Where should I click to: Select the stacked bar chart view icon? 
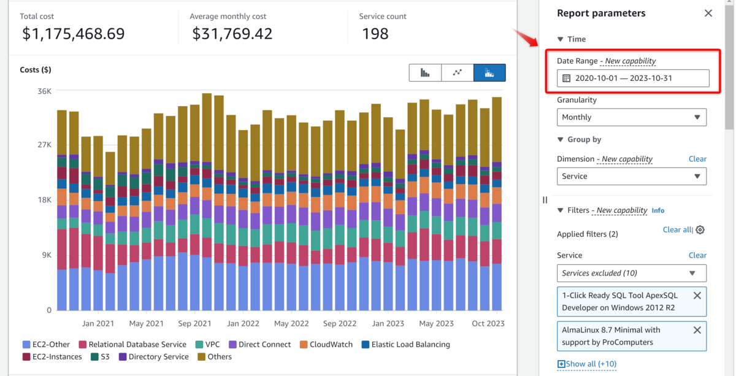coord(489,72)
